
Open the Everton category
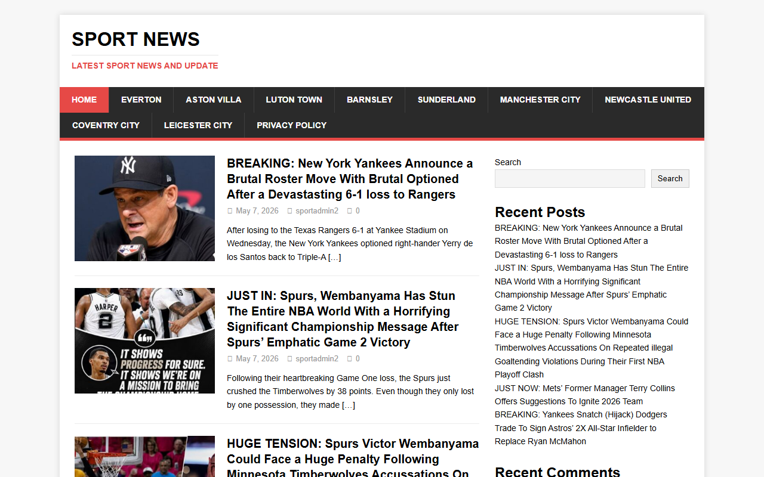[141, 100]
